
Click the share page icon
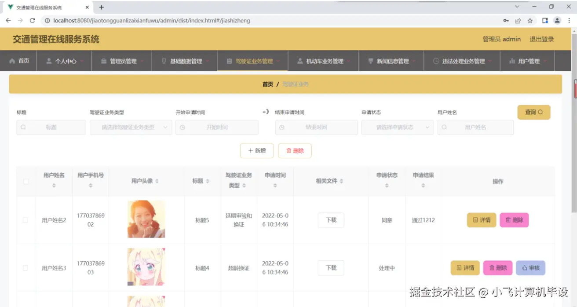518,21
